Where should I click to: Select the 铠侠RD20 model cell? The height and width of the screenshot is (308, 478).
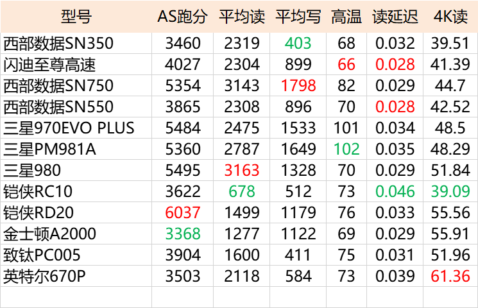point(76,212)
